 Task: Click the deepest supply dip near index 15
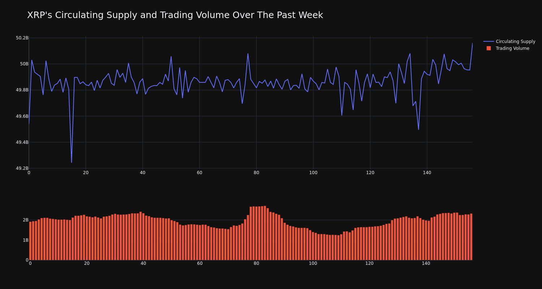[72, 162]
